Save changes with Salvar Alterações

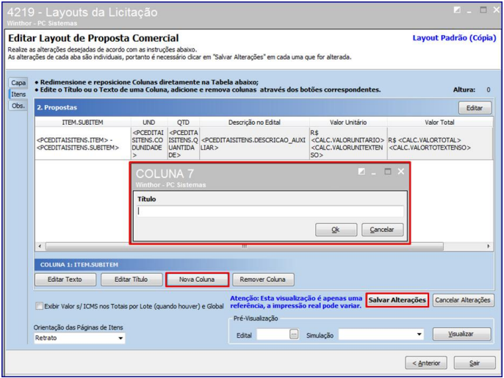(x=397, y=300)
